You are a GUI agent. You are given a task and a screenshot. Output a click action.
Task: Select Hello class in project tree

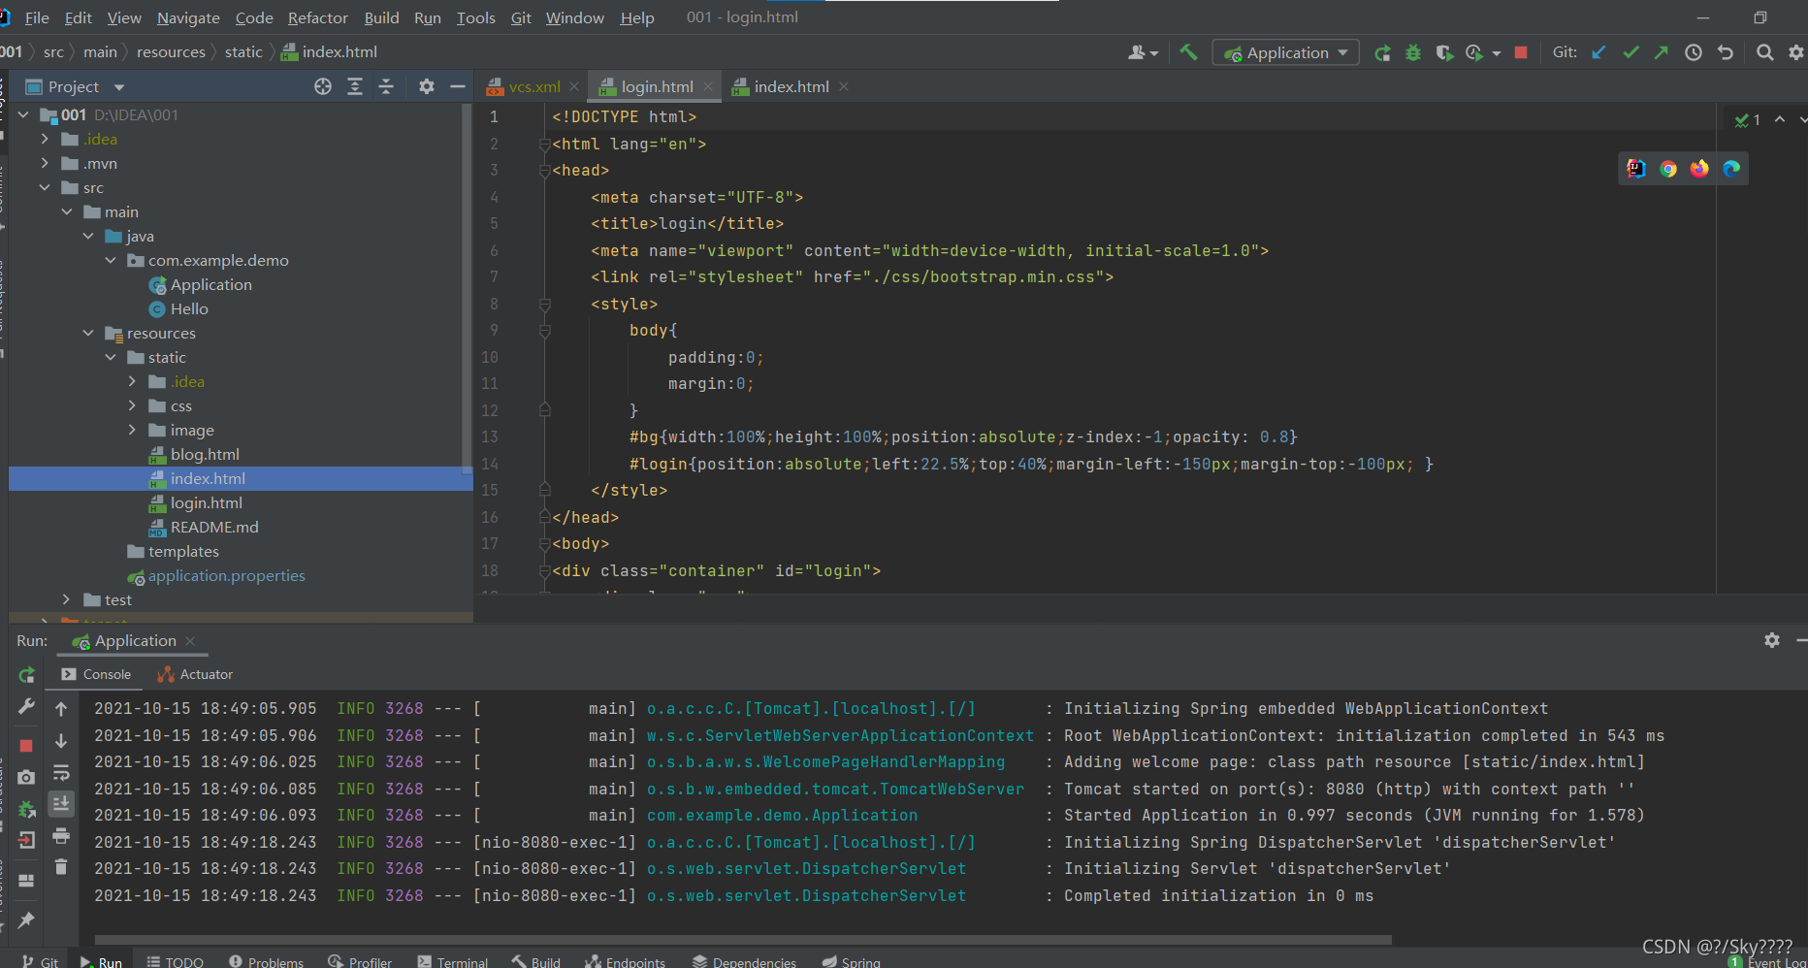coord(189,308)
